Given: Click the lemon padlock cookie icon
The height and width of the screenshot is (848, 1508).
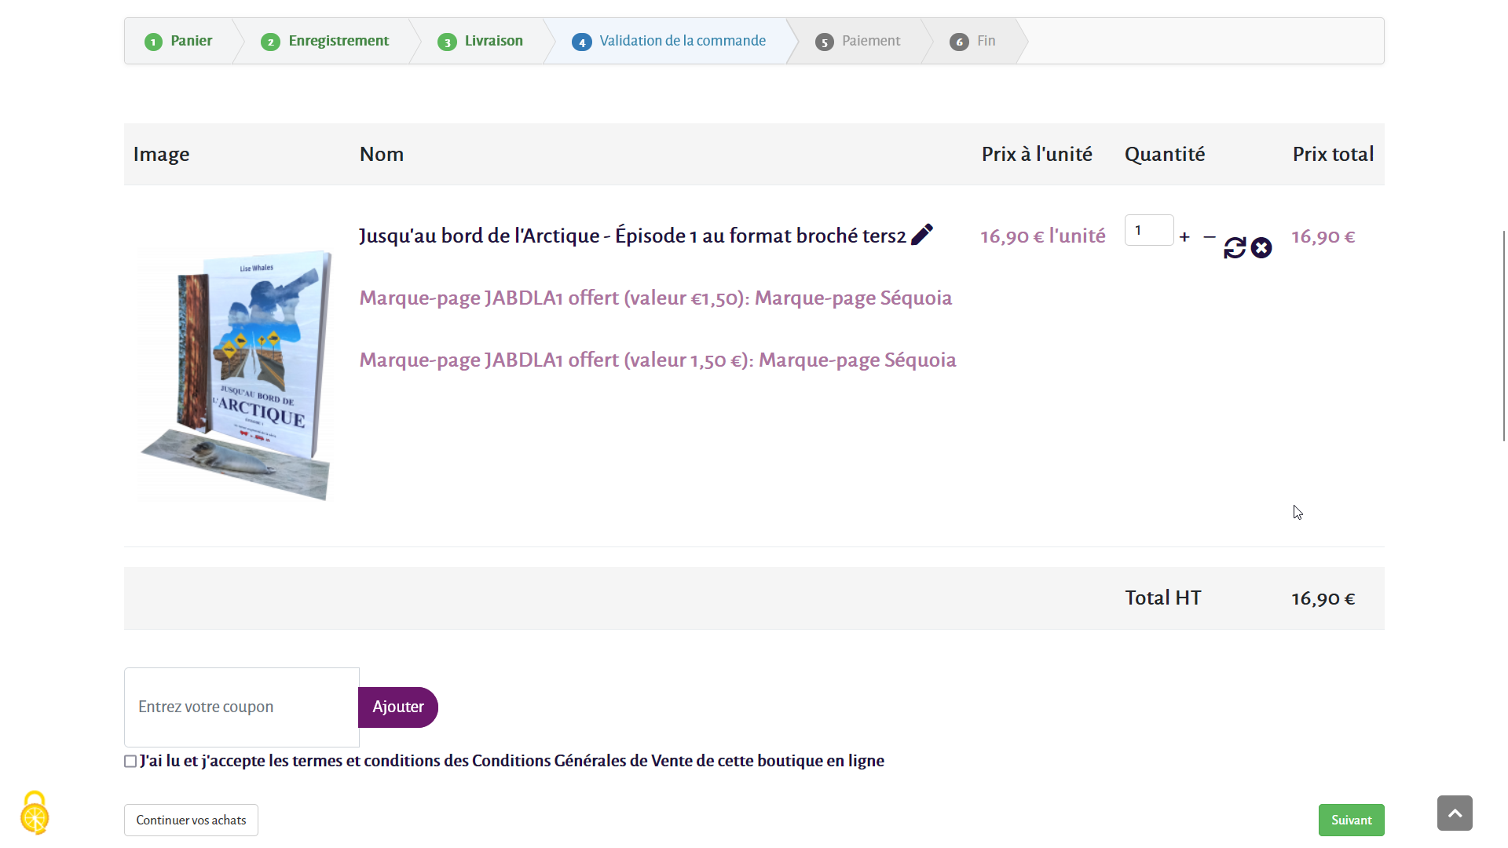Looking at the screenshot, I should [x=35, y=813].
